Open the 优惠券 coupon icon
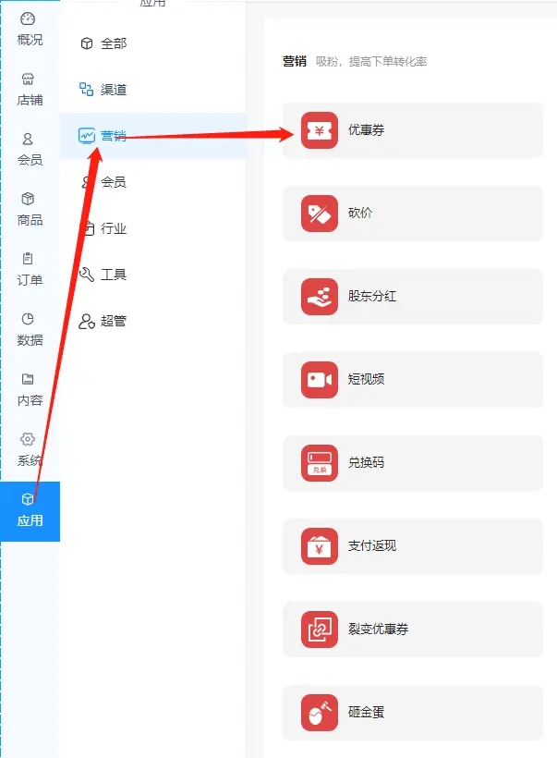 tap(320, 130)
